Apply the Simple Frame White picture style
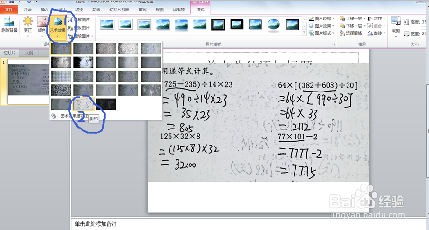Viewport: 429px width, 230px height. tap(107, 25)
